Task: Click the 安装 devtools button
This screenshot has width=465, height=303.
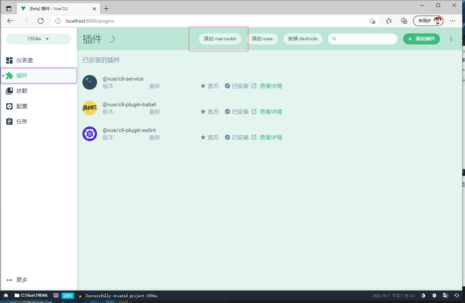Action: [303, 39]
